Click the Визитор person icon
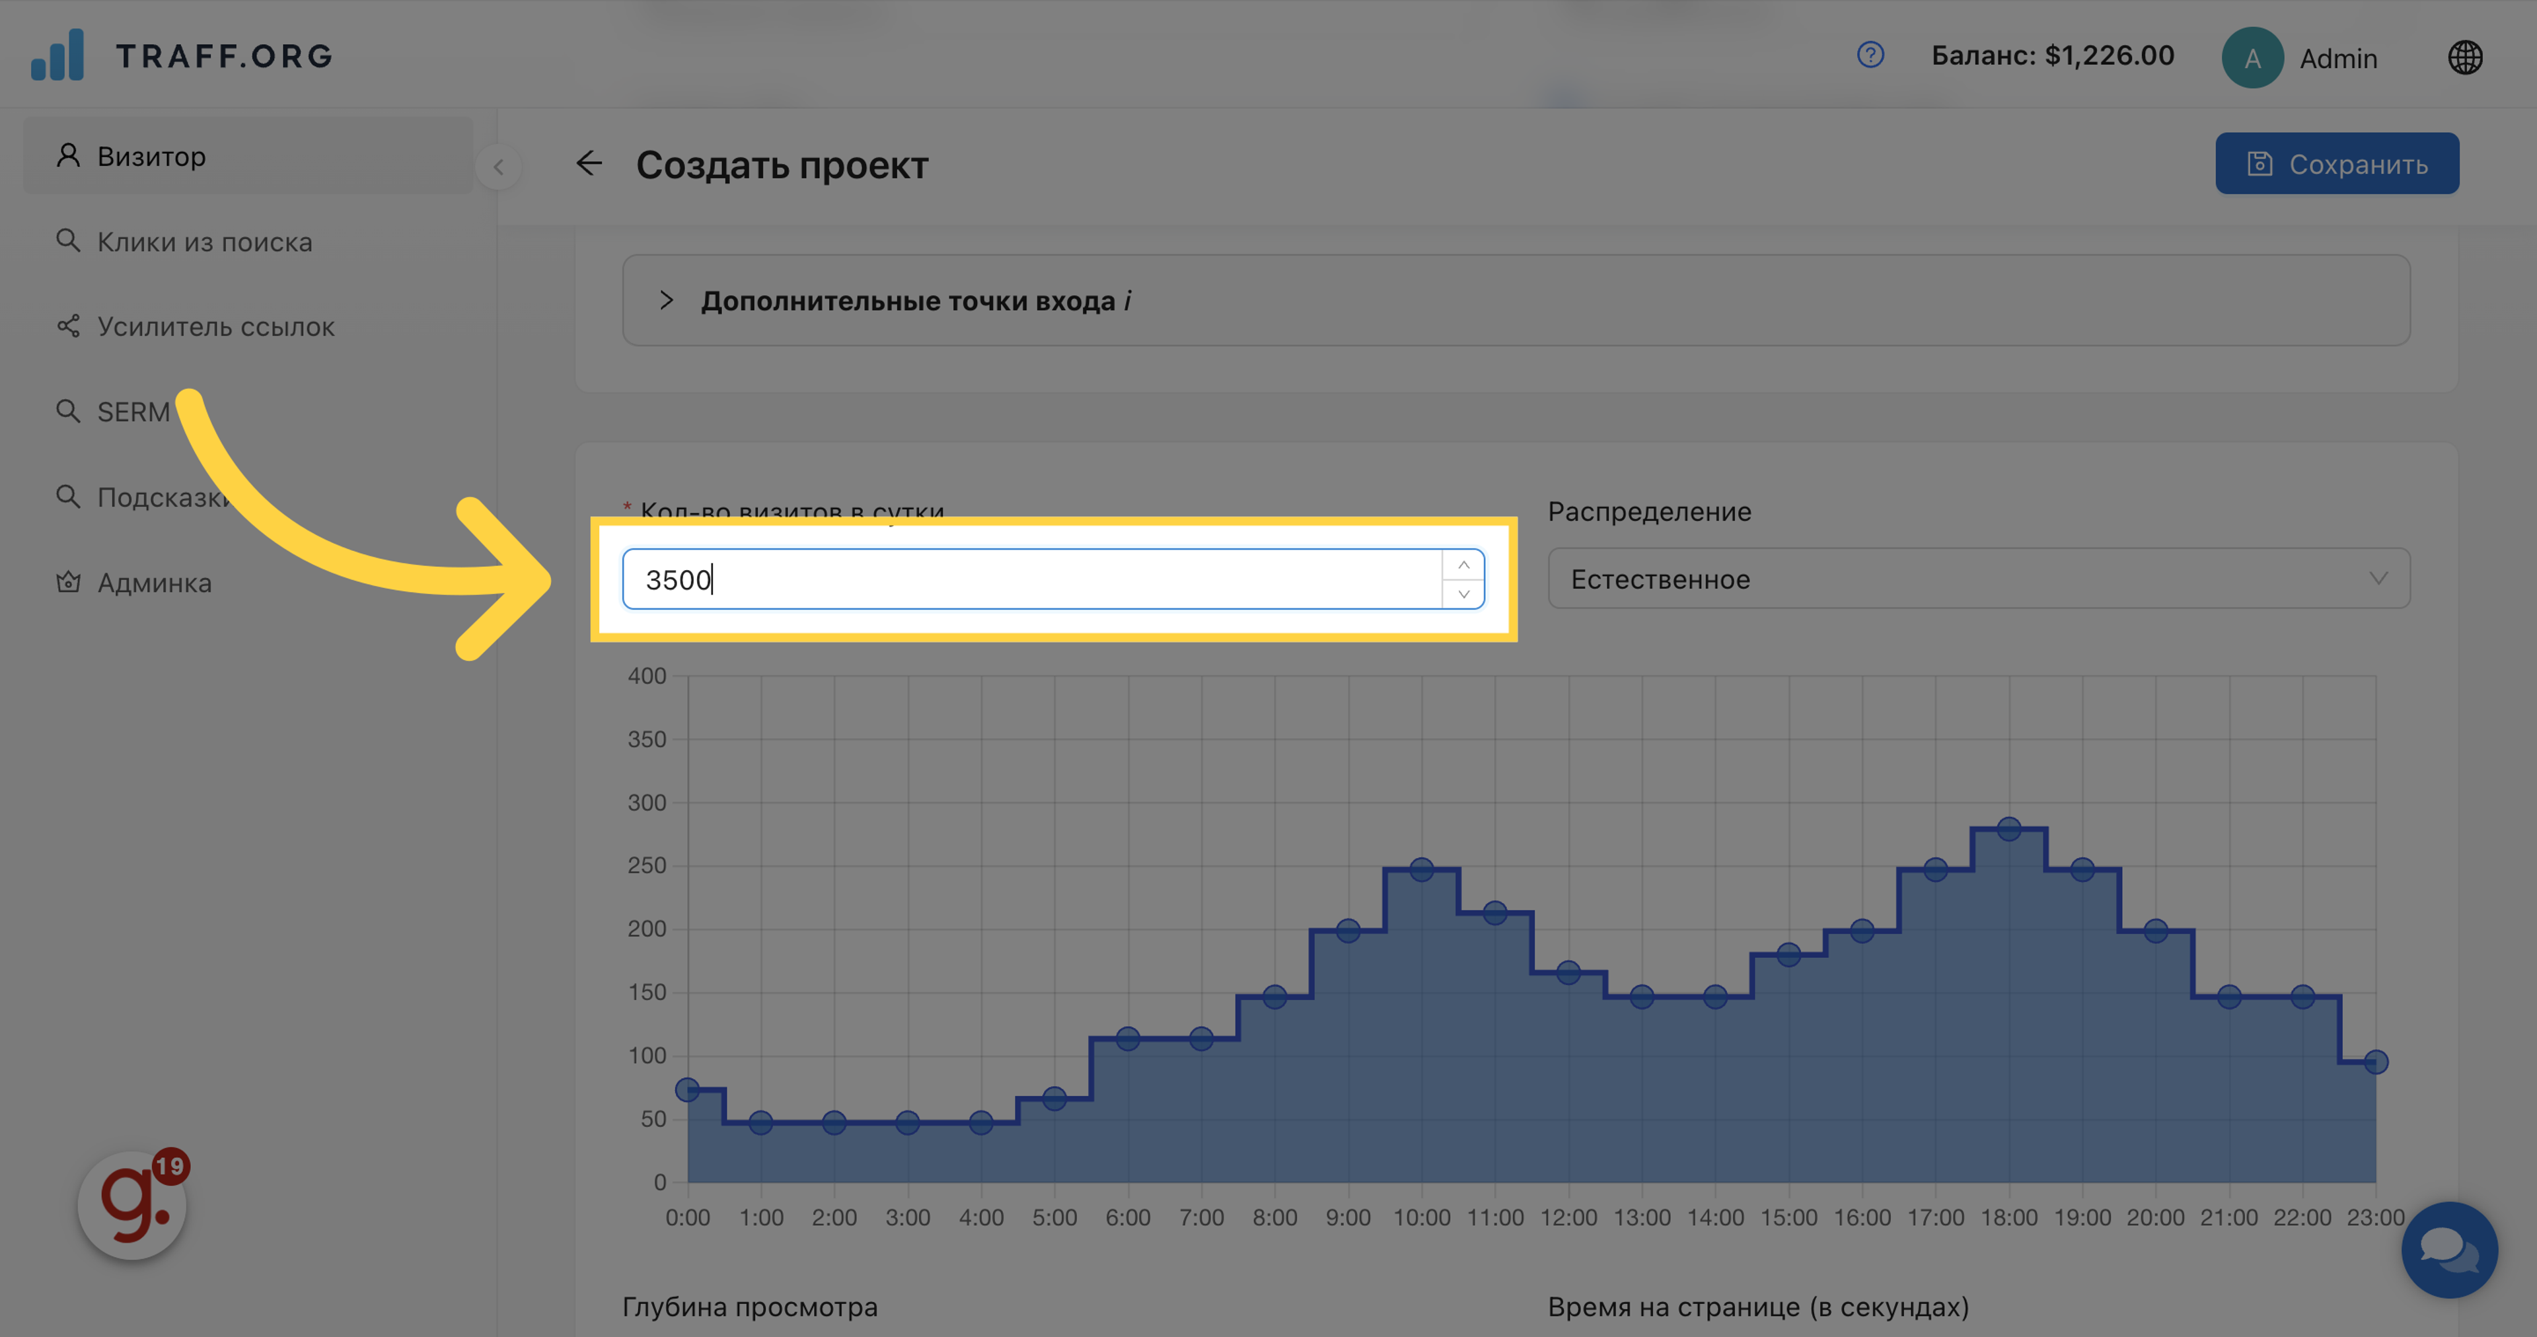Image resolution: width=2537 pixels, height=1337 pixels. [68, 155]
